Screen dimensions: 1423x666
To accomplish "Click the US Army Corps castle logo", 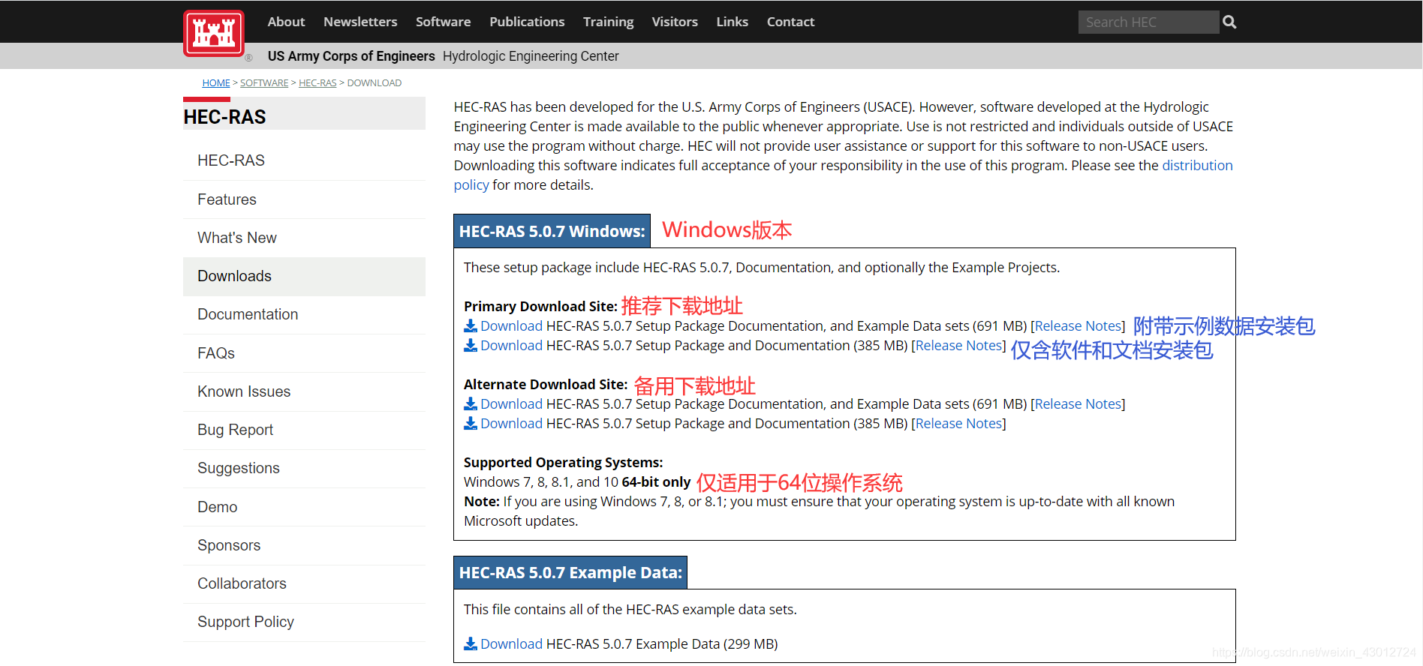I will tap(214, 33).
